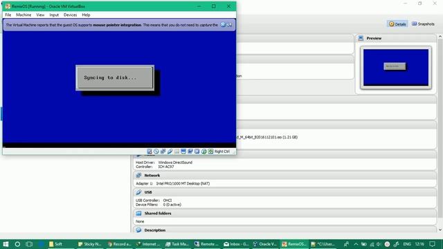Click the USB devices status icon
The height and width of the screenshot is (249, 443).
[x=170, y=151]
